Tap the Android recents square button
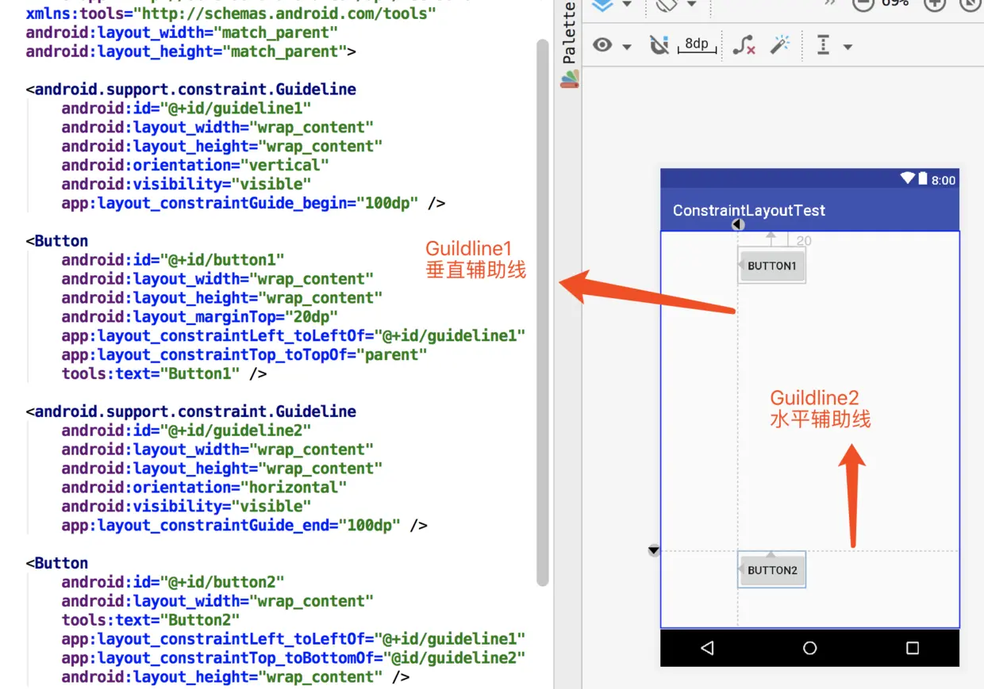This screenshot has width=984, height=689. pos(913,648)
